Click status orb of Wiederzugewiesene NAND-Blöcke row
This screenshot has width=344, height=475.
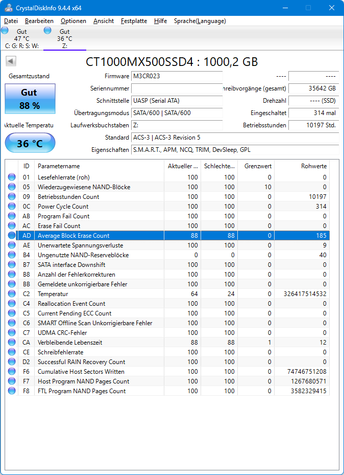pos(12,187)
